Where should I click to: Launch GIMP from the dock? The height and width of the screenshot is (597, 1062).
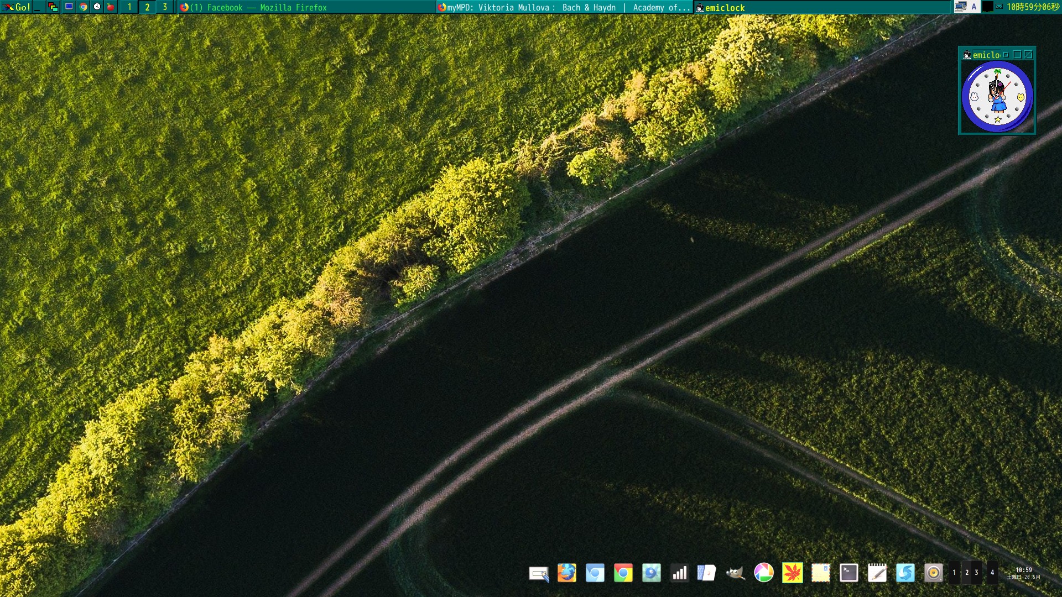735,573
